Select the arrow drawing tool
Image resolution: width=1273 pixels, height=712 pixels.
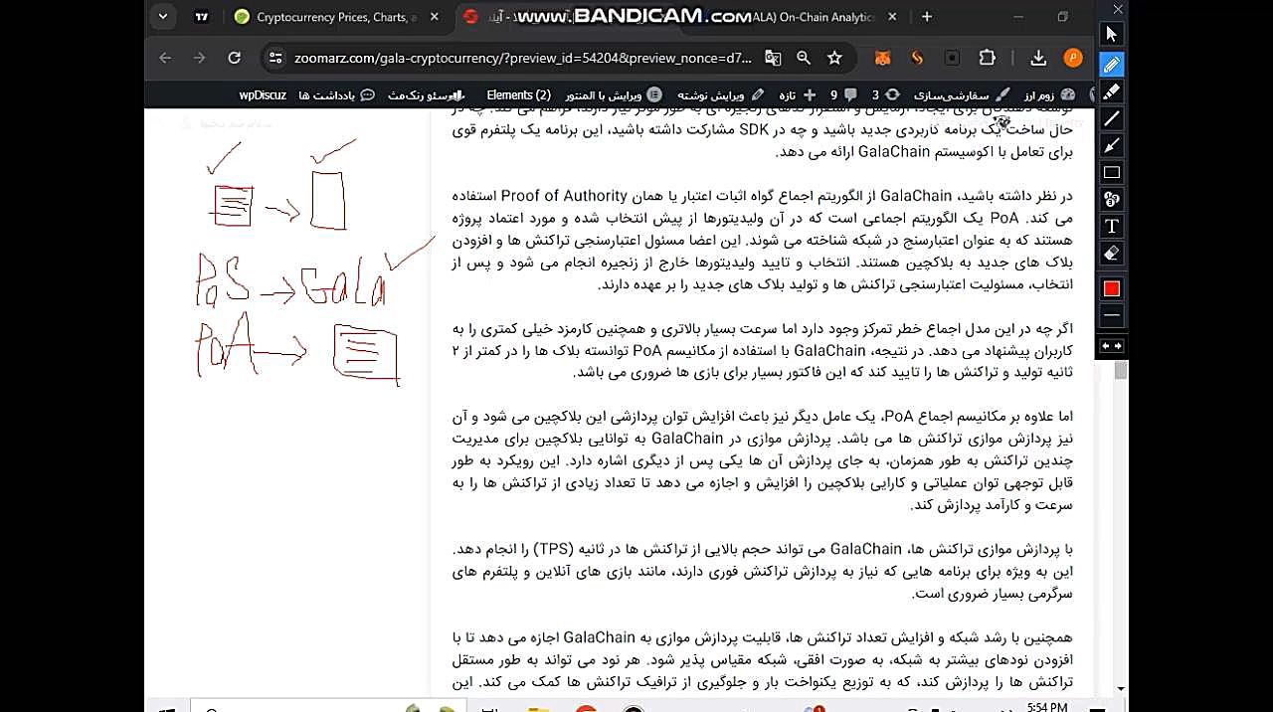click(1112, 145)
